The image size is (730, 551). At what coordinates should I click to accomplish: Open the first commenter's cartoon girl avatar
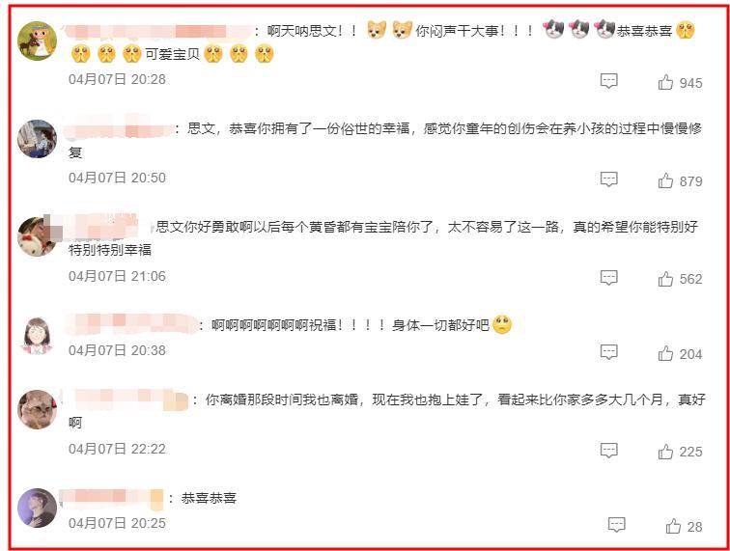tap(38, 41)
